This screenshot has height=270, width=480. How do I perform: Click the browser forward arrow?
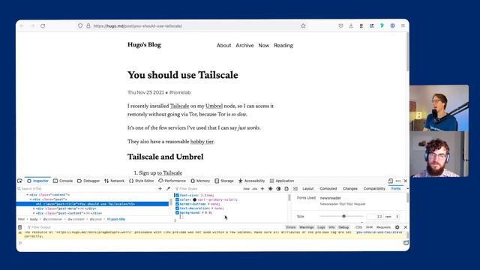(32, 26)
